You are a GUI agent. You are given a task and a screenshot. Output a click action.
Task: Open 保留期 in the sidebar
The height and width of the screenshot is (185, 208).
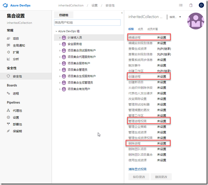17,131
